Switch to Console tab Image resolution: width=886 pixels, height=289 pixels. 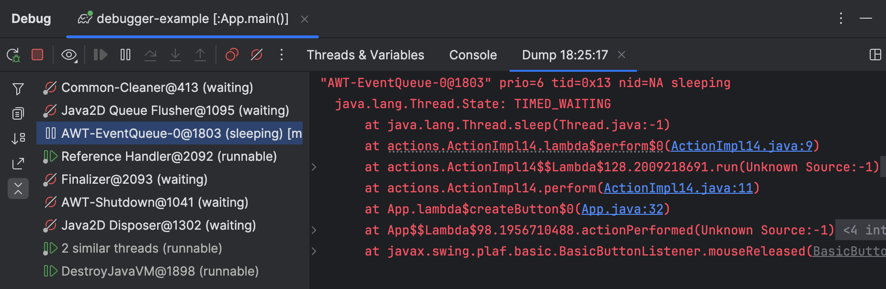(x=473, y=55)
